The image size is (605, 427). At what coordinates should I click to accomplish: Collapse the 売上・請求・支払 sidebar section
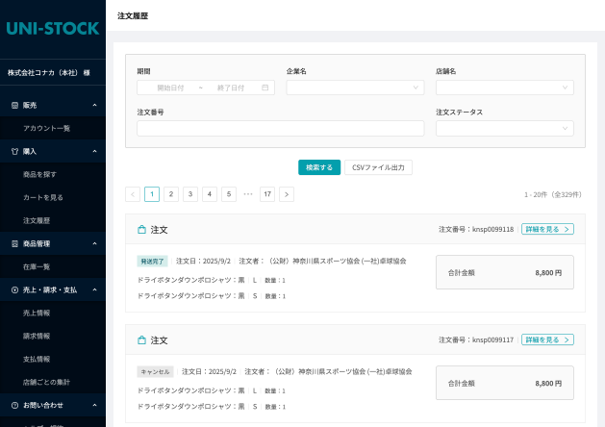point(94,289)
